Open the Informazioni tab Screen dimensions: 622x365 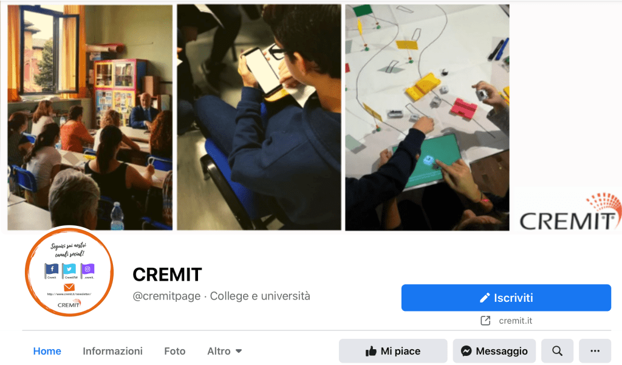pos(112,351)
